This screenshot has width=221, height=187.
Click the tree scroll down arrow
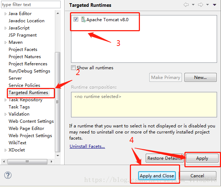(58, 155)
